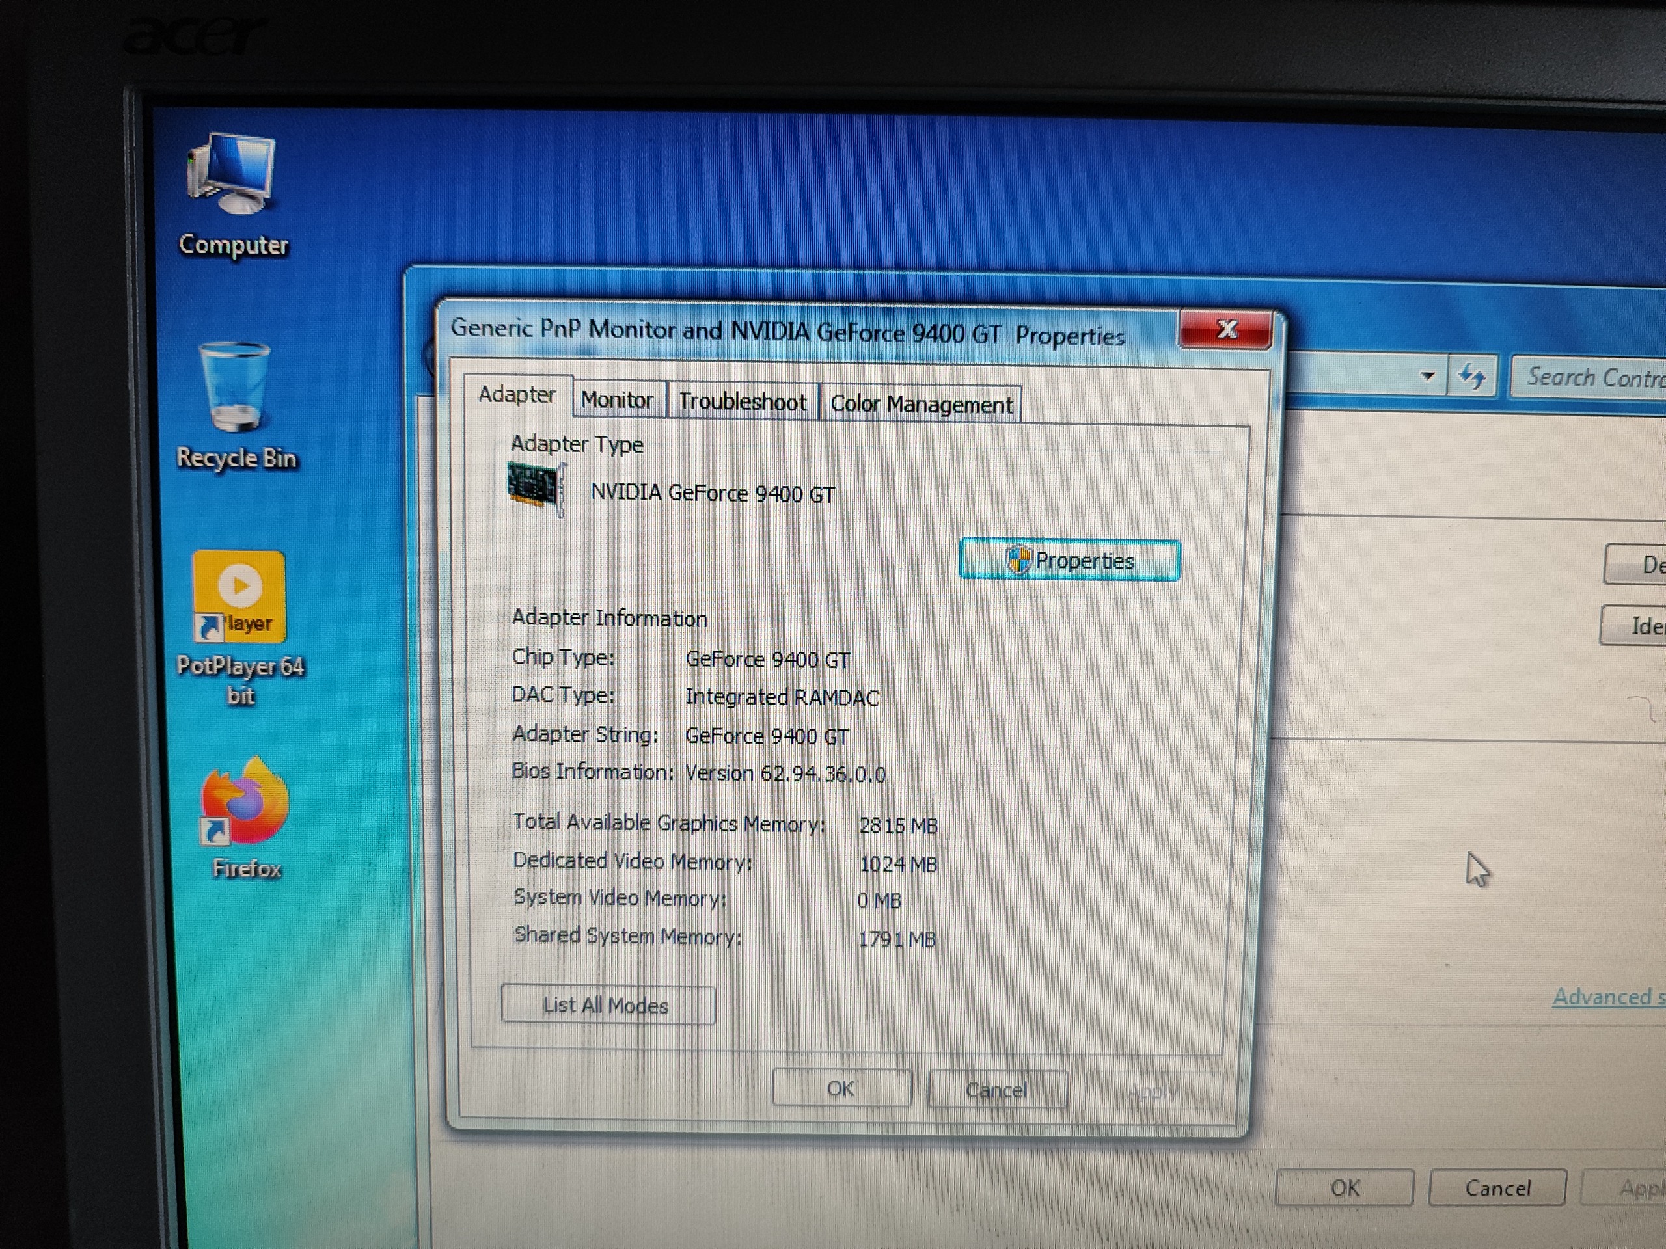Expand the address bar dropdown arrow
Screen dimensions: 1666x1249
pos(1427,376)
